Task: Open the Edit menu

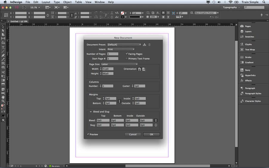Action: [36, 2]
